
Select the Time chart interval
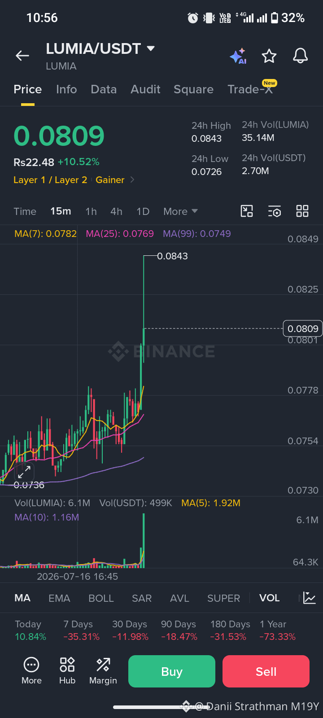tap(25, 211)
